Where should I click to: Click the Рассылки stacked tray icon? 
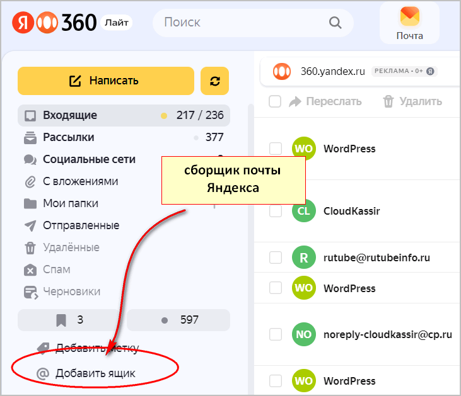[30, 138]
